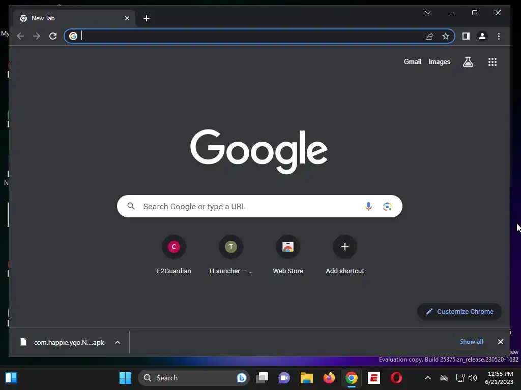Click the OneDrive cloud tray icon
This screenshot has height=390, width=521.
pyautogui.click(x=444, y=378)
